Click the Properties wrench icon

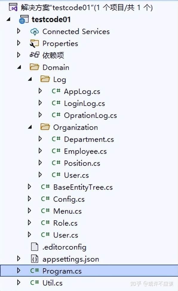(x=34, y=44)
